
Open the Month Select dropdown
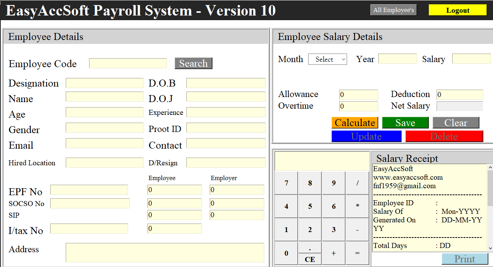tap(328, 59)
